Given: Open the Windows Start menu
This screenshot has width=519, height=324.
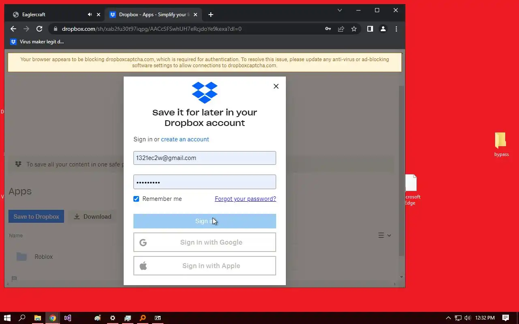Looking at the screenshot, I should (7, 318).
